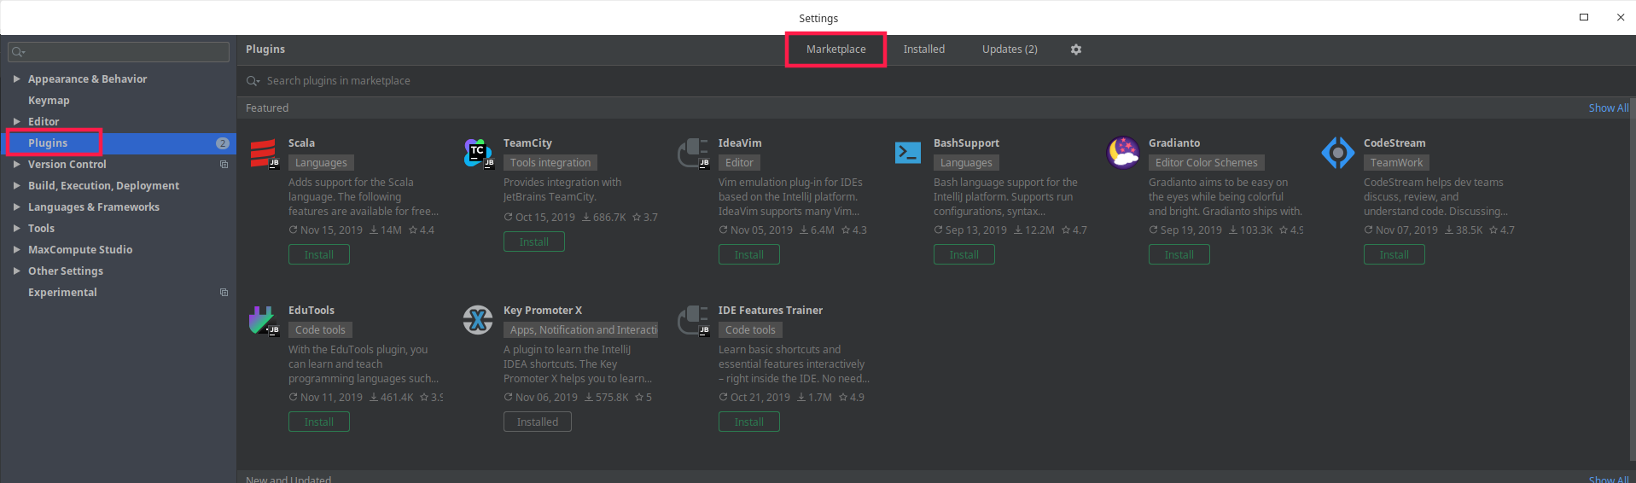Install the IdeaVim plugin
The height and width of the screenshot is (483, 1636).
749,254
